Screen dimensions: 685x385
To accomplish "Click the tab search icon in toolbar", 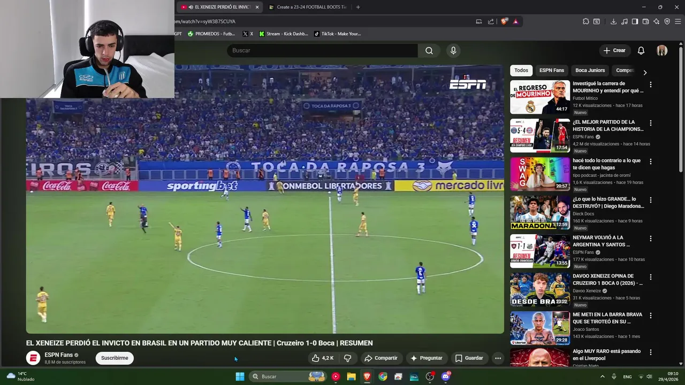I will [x=596, y=21].
